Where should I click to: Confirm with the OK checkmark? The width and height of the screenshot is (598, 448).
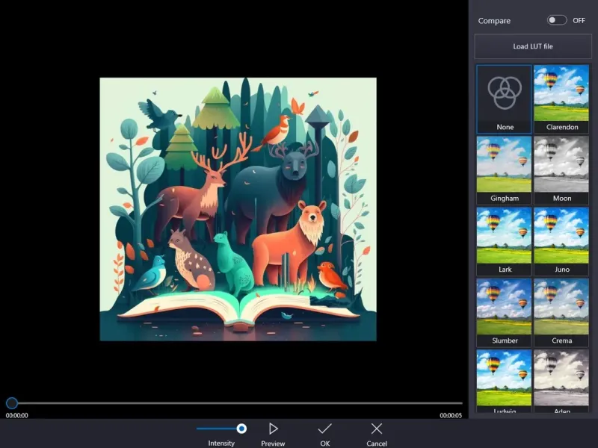324,429
